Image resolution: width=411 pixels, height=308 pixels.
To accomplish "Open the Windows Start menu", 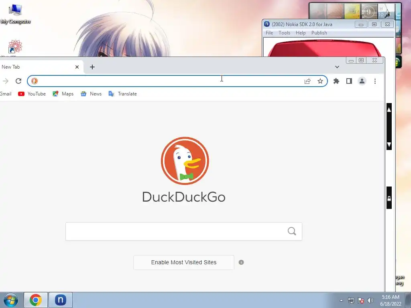I will point(11,300).
